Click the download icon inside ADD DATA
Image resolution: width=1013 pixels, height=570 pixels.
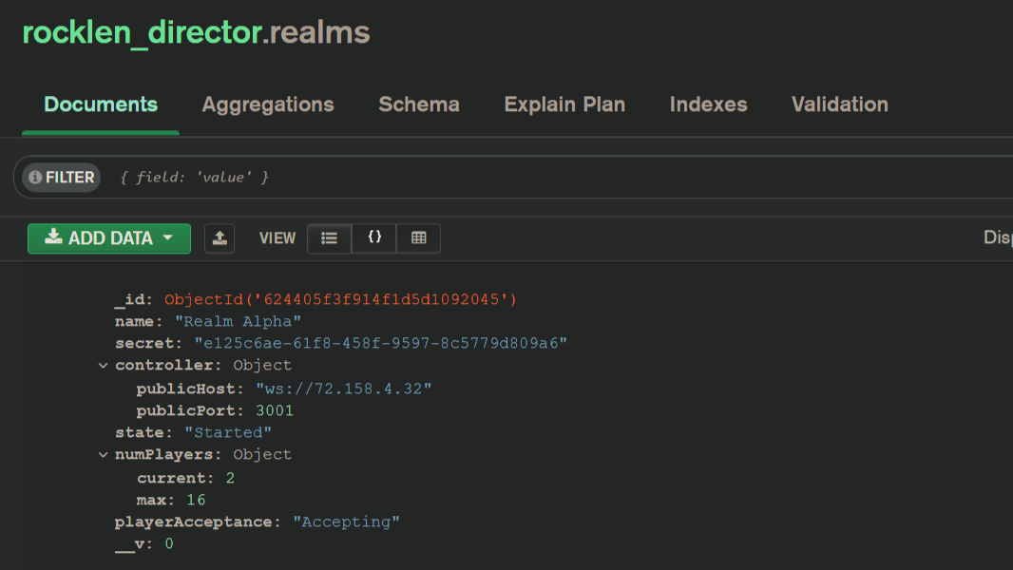54,238
